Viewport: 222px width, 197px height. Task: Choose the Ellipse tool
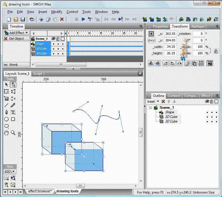coord(6,119)
